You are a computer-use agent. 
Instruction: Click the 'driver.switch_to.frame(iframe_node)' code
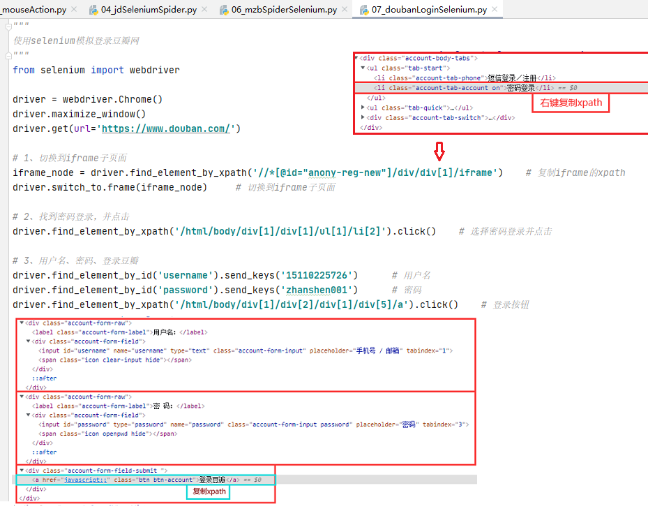[x=110, y=187]
